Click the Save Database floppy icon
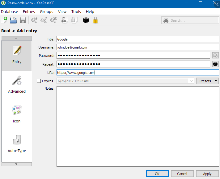Image resolution: width=220 pixels, height=179 pixels. click(x=23, y=20)
